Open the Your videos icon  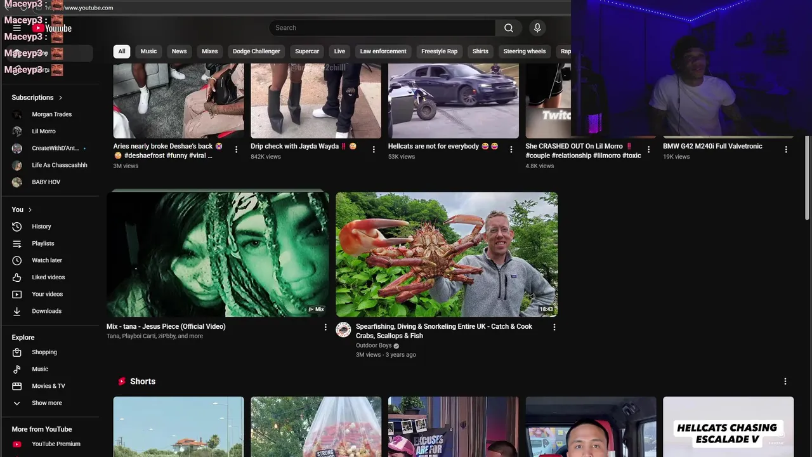tap(17, 295)
